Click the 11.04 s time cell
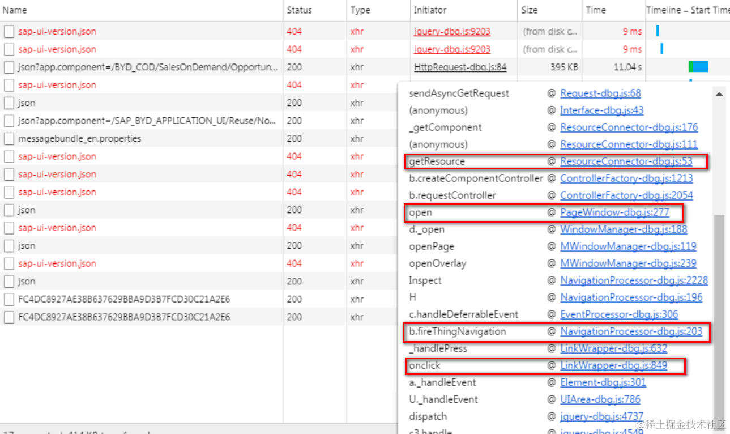The image size is (730, 434). 627,67
